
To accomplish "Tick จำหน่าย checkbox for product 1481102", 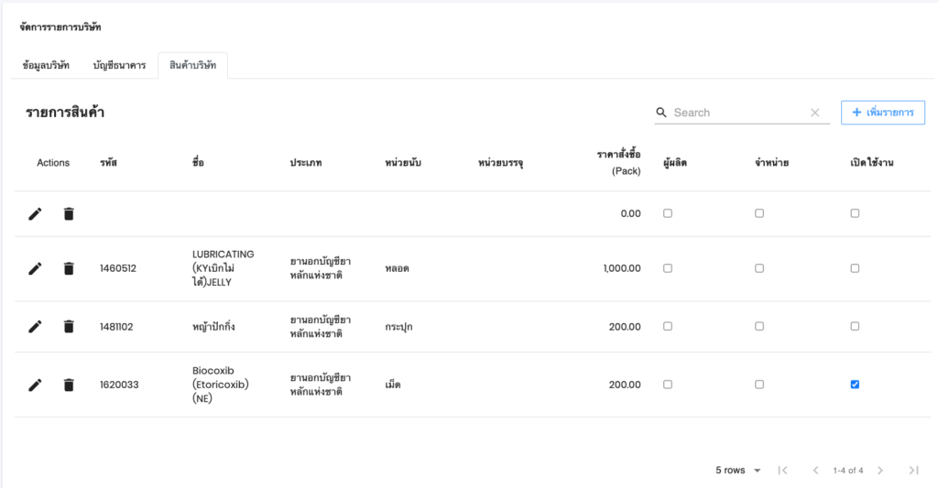I will (759, 326).
